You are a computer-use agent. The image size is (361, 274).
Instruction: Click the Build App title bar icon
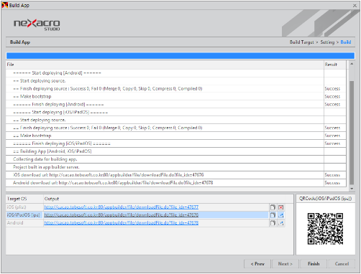(5, 5)
